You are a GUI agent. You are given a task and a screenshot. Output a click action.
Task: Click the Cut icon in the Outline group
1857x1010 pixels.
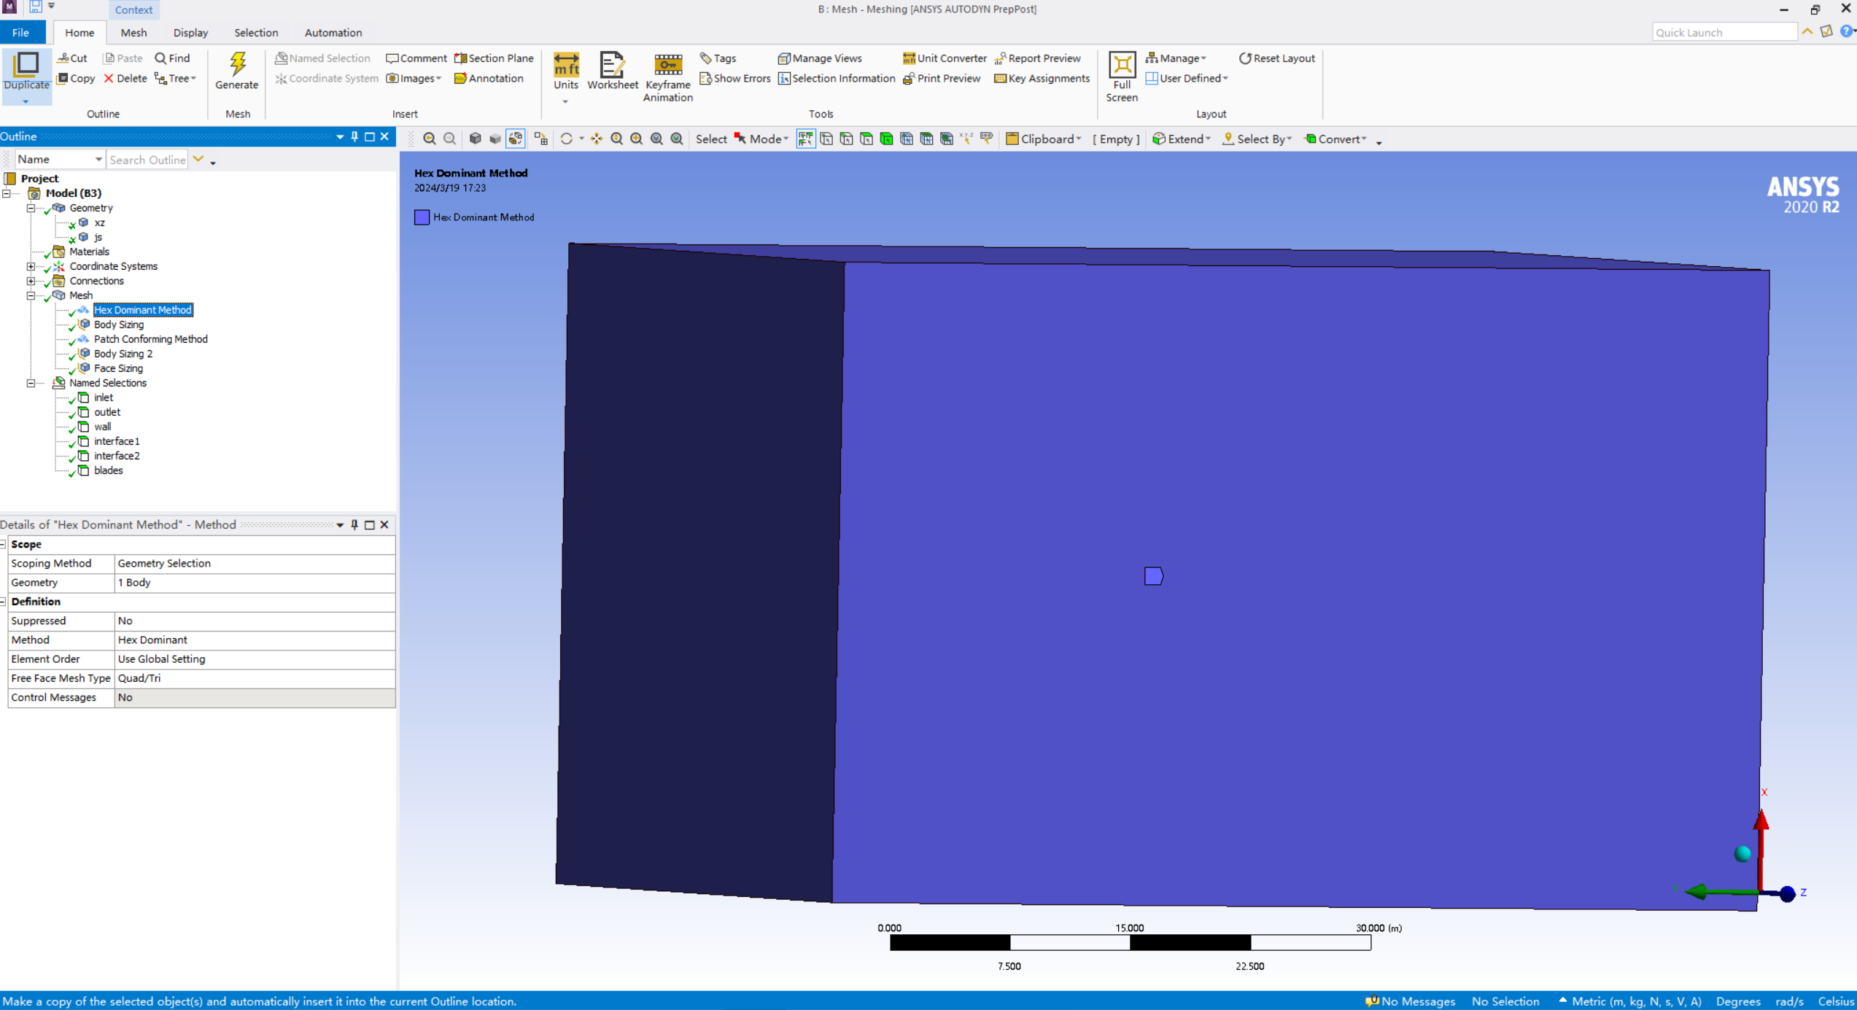[x=72, y=58]
